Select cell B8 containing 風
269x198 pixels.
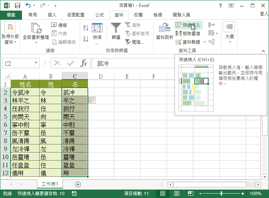click(x=51, y=141)
